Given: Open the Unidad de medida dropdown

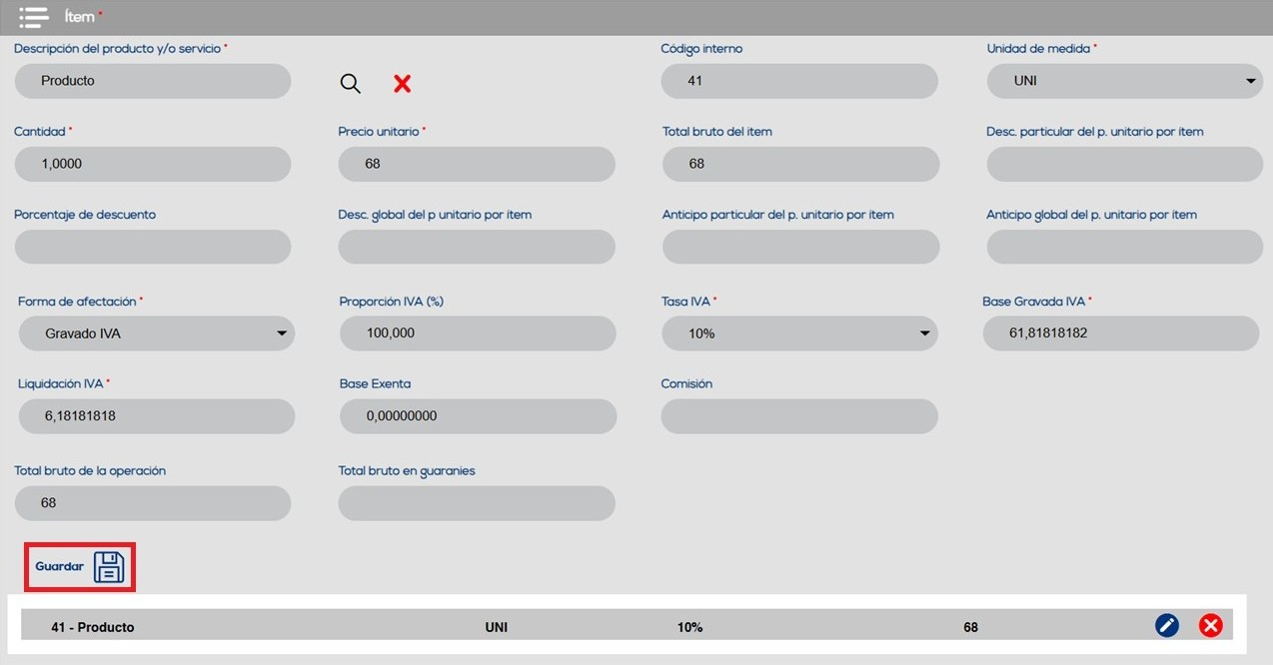Looking at the screenshot, I should [1124, 81].
